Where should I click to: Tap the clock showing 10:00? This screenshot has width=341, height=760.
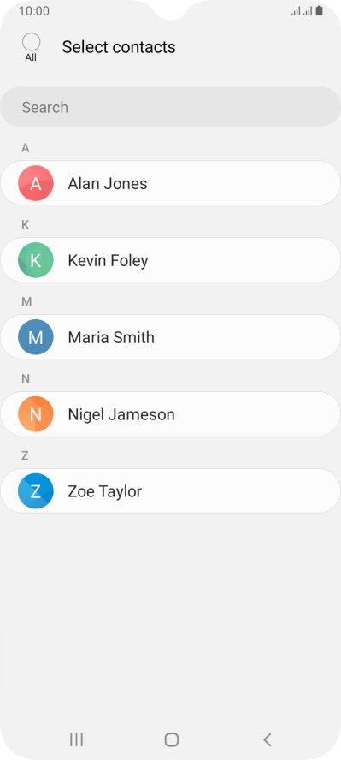[x=34, y=11]
